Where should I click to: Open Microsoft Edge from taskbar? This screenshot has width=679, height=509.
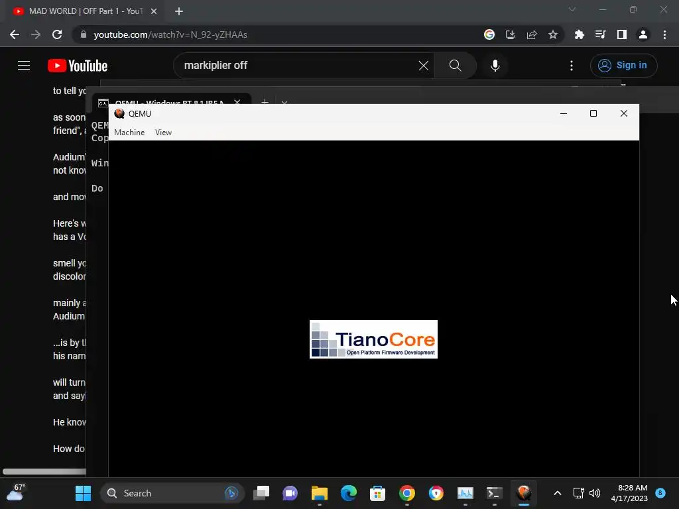tap(349, 493)
